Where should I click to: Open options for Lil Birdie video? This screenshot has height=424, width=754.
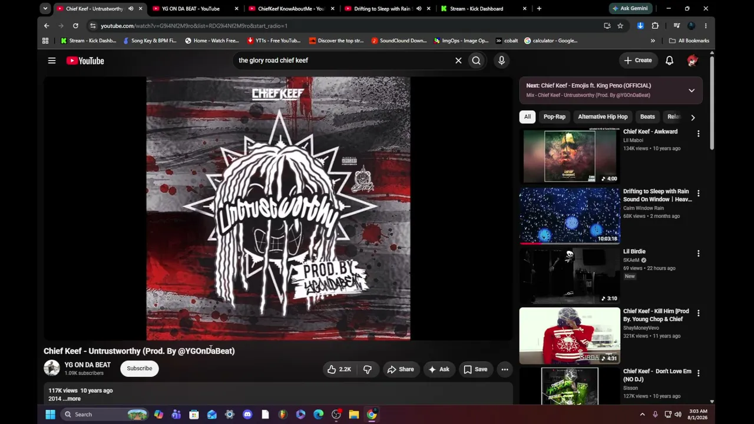698,253
